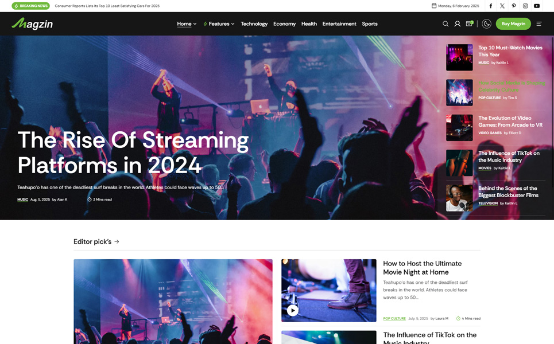
Task: Open the Pinterest social icon
Action: pos(514,6)
